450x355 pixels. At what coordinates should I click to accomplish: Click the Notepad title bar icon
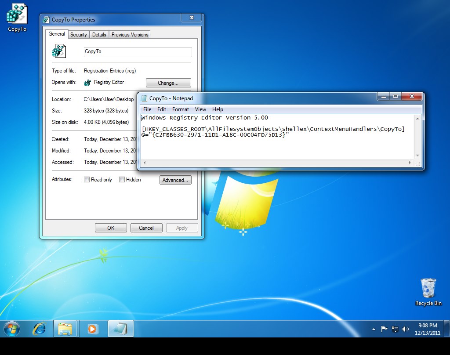coord(144,98)
